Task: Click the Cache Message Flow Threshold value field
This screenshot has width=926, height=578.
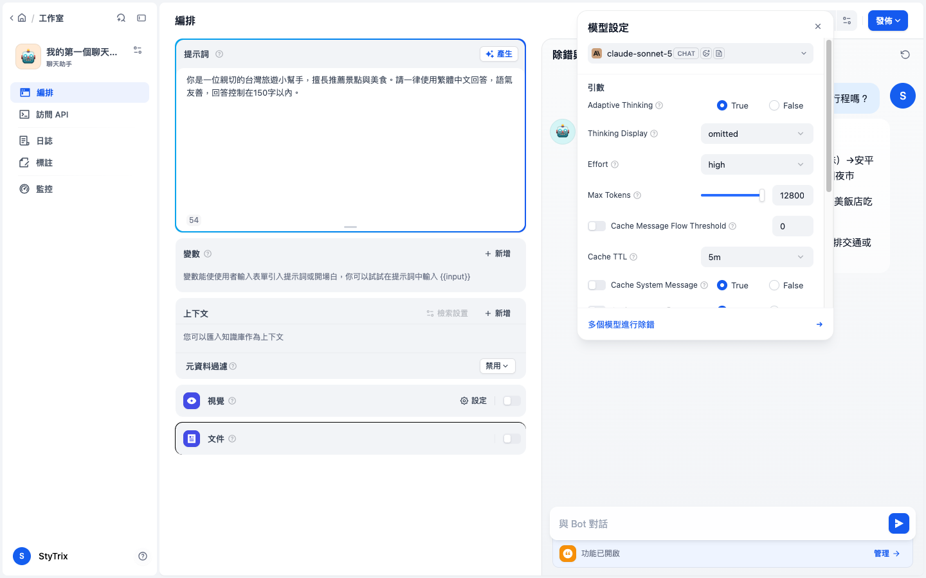Action: 793,226
